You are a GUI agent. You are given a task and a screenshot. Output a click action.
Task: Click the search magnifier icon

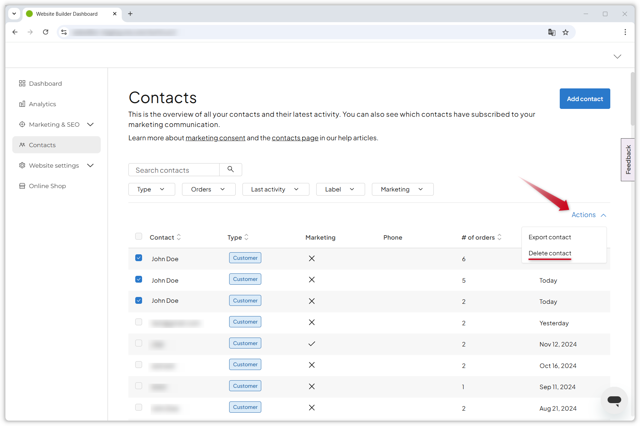[x=231, y=169]
